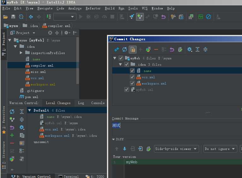The image size is (242, 178).
Task: Click Refresh Changes in Commit dialog toolbar
Action: pyautogui.click(x=125, y=50)
